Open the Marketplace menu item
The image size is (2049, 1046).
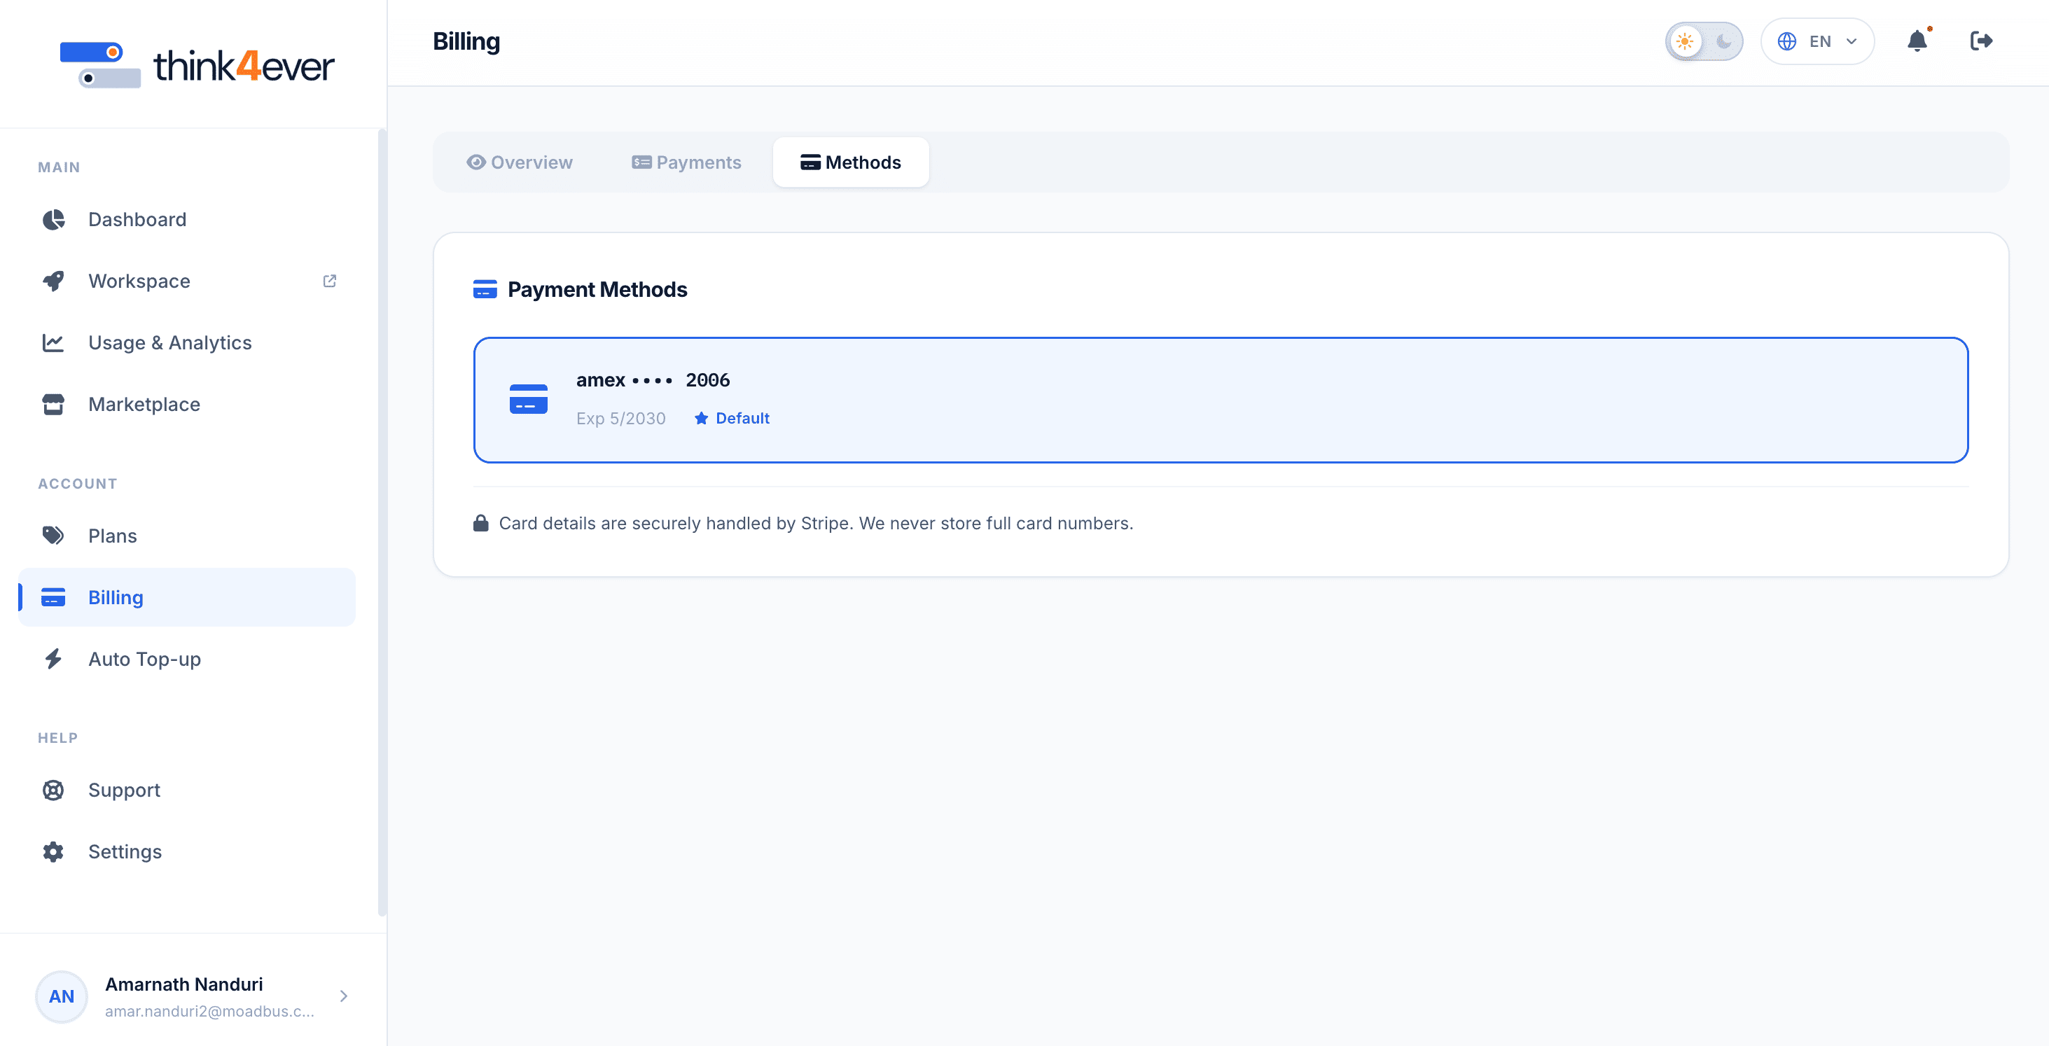[x=187, y=404]
